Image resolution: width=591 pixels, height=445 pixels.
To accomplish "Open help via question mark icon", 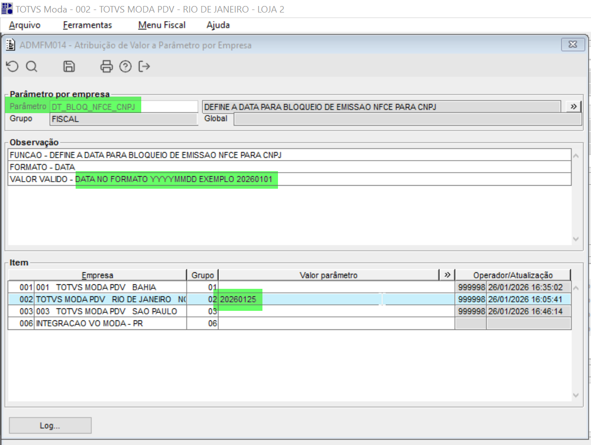I will [126, 67].
